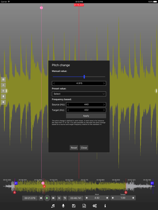Select the 01:15.931 playhead time label
The image size is (158, 210).
[79, 5]
